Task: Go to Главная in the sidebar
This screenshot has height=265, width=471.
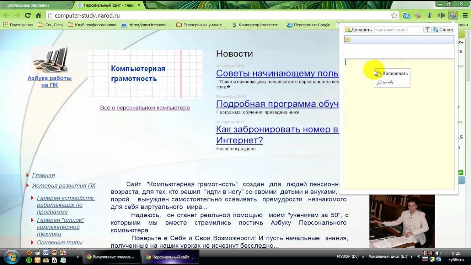Action: pyautogui.click(x=43, y=176)
